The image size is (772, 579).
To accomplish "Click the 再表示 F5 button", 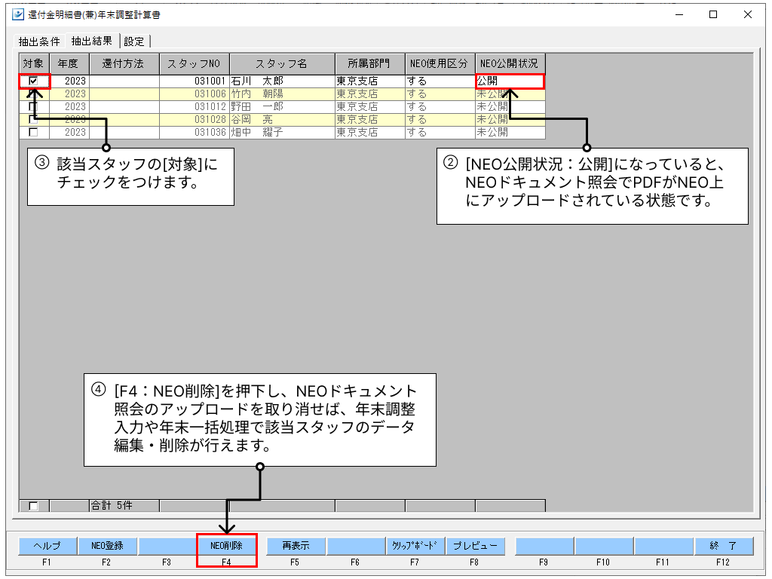I will click(x=296, y=546).
